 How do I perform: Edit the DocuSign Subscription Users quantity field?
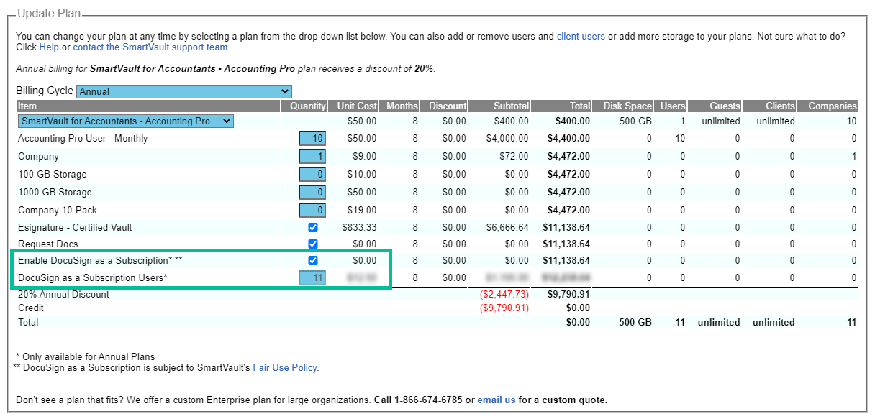tap(312, 277)
